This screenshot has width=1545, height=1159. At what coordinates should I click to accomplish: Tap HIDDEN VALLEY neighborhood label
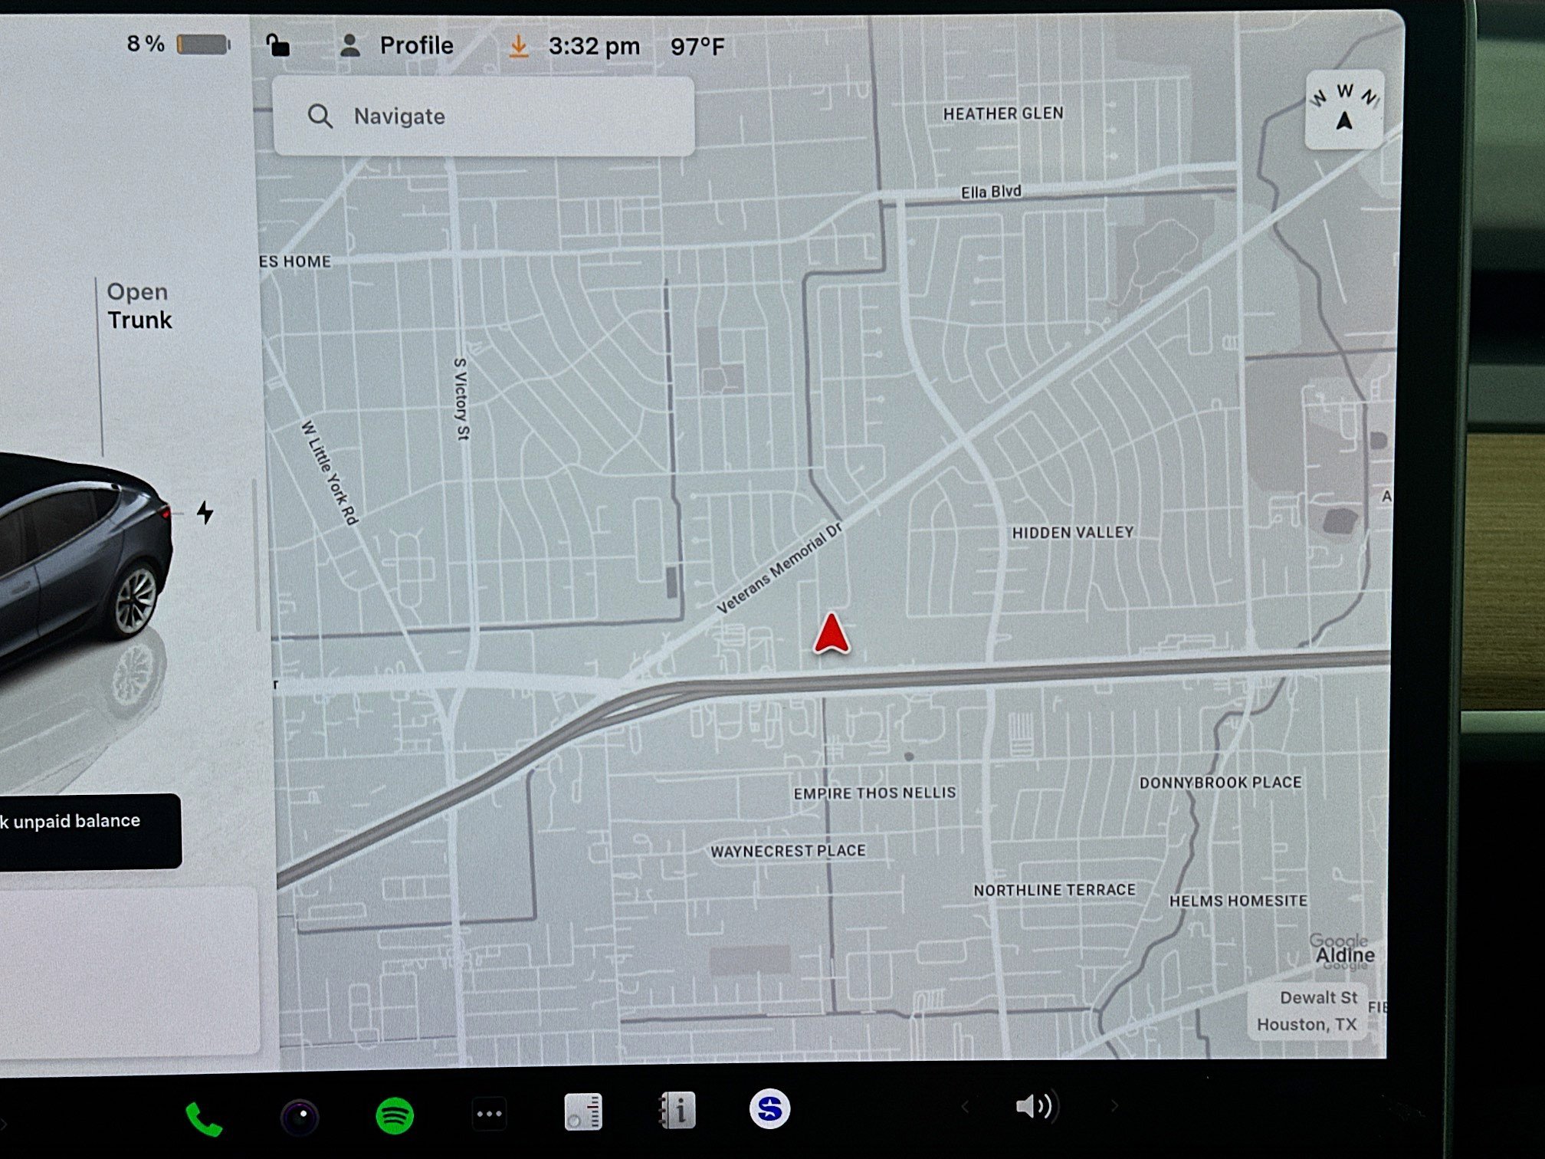pyautogui.click(x=1073, y=533)
